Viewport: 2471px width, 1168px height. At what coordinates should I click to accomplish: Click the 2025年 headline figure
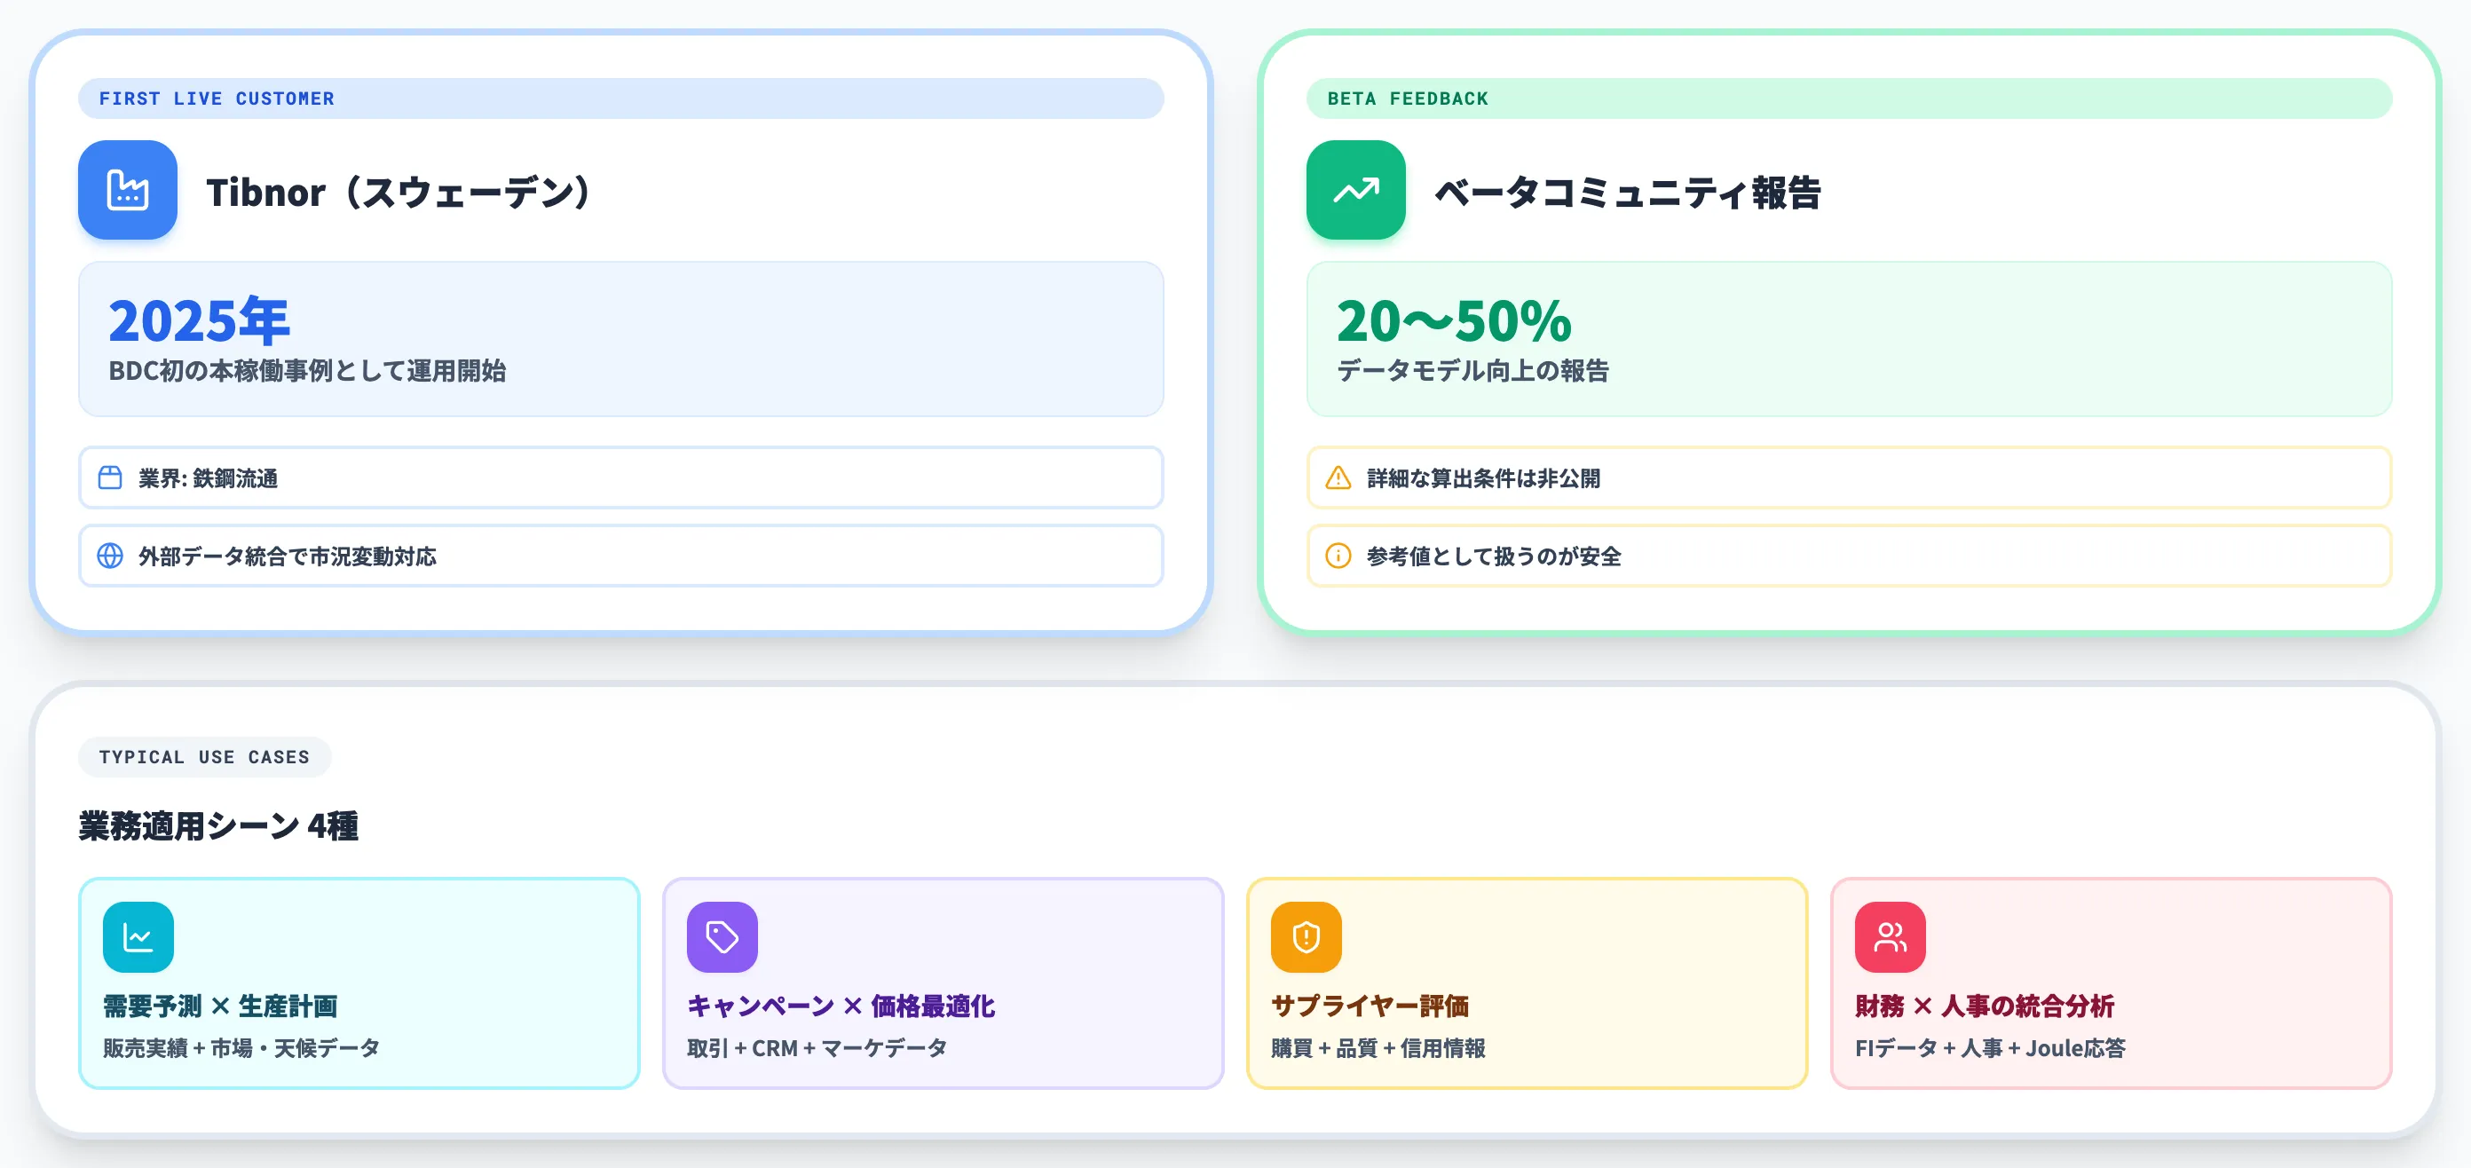pos(200,320)
